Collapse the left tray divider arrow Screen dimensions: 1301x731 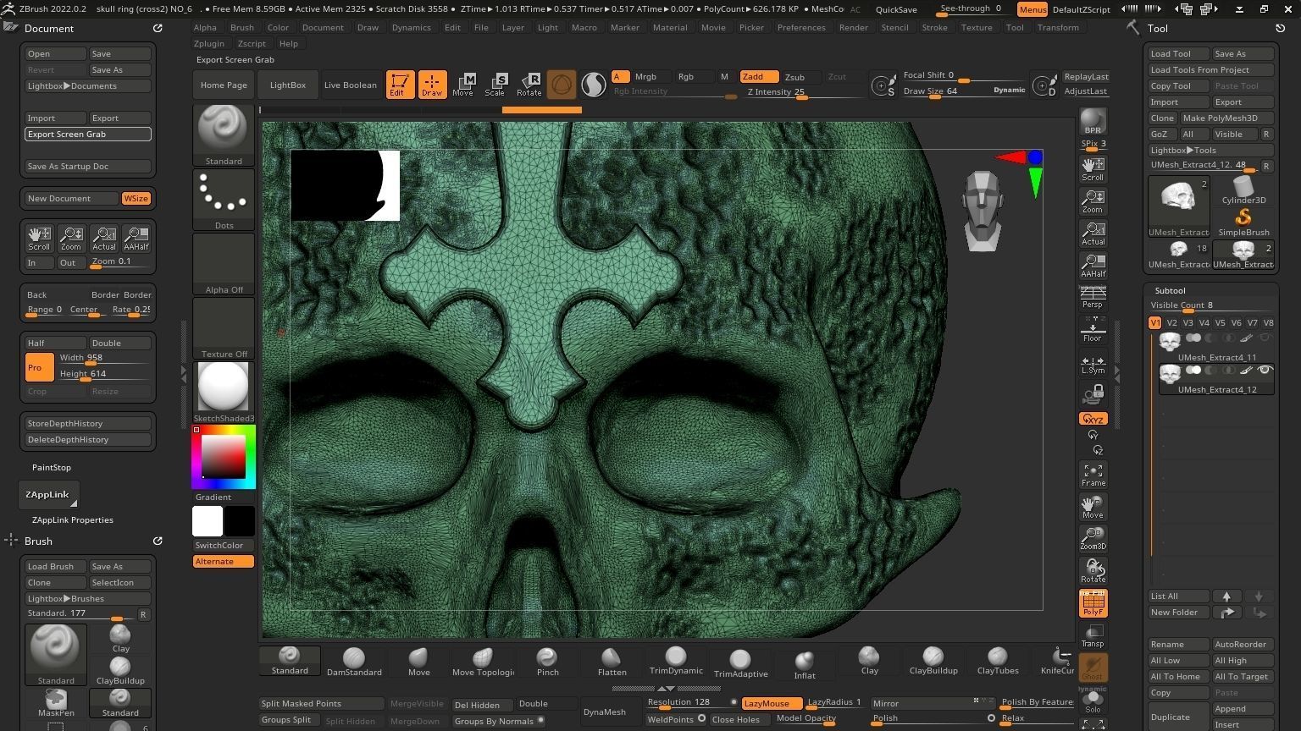tap(184, 373)
